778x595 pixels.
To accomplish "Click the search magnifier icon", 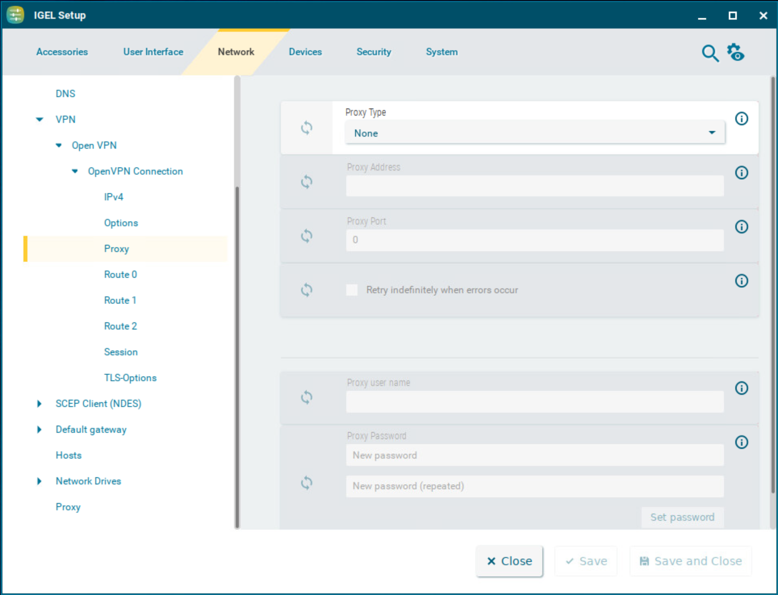I will click(x=710, y=53).
